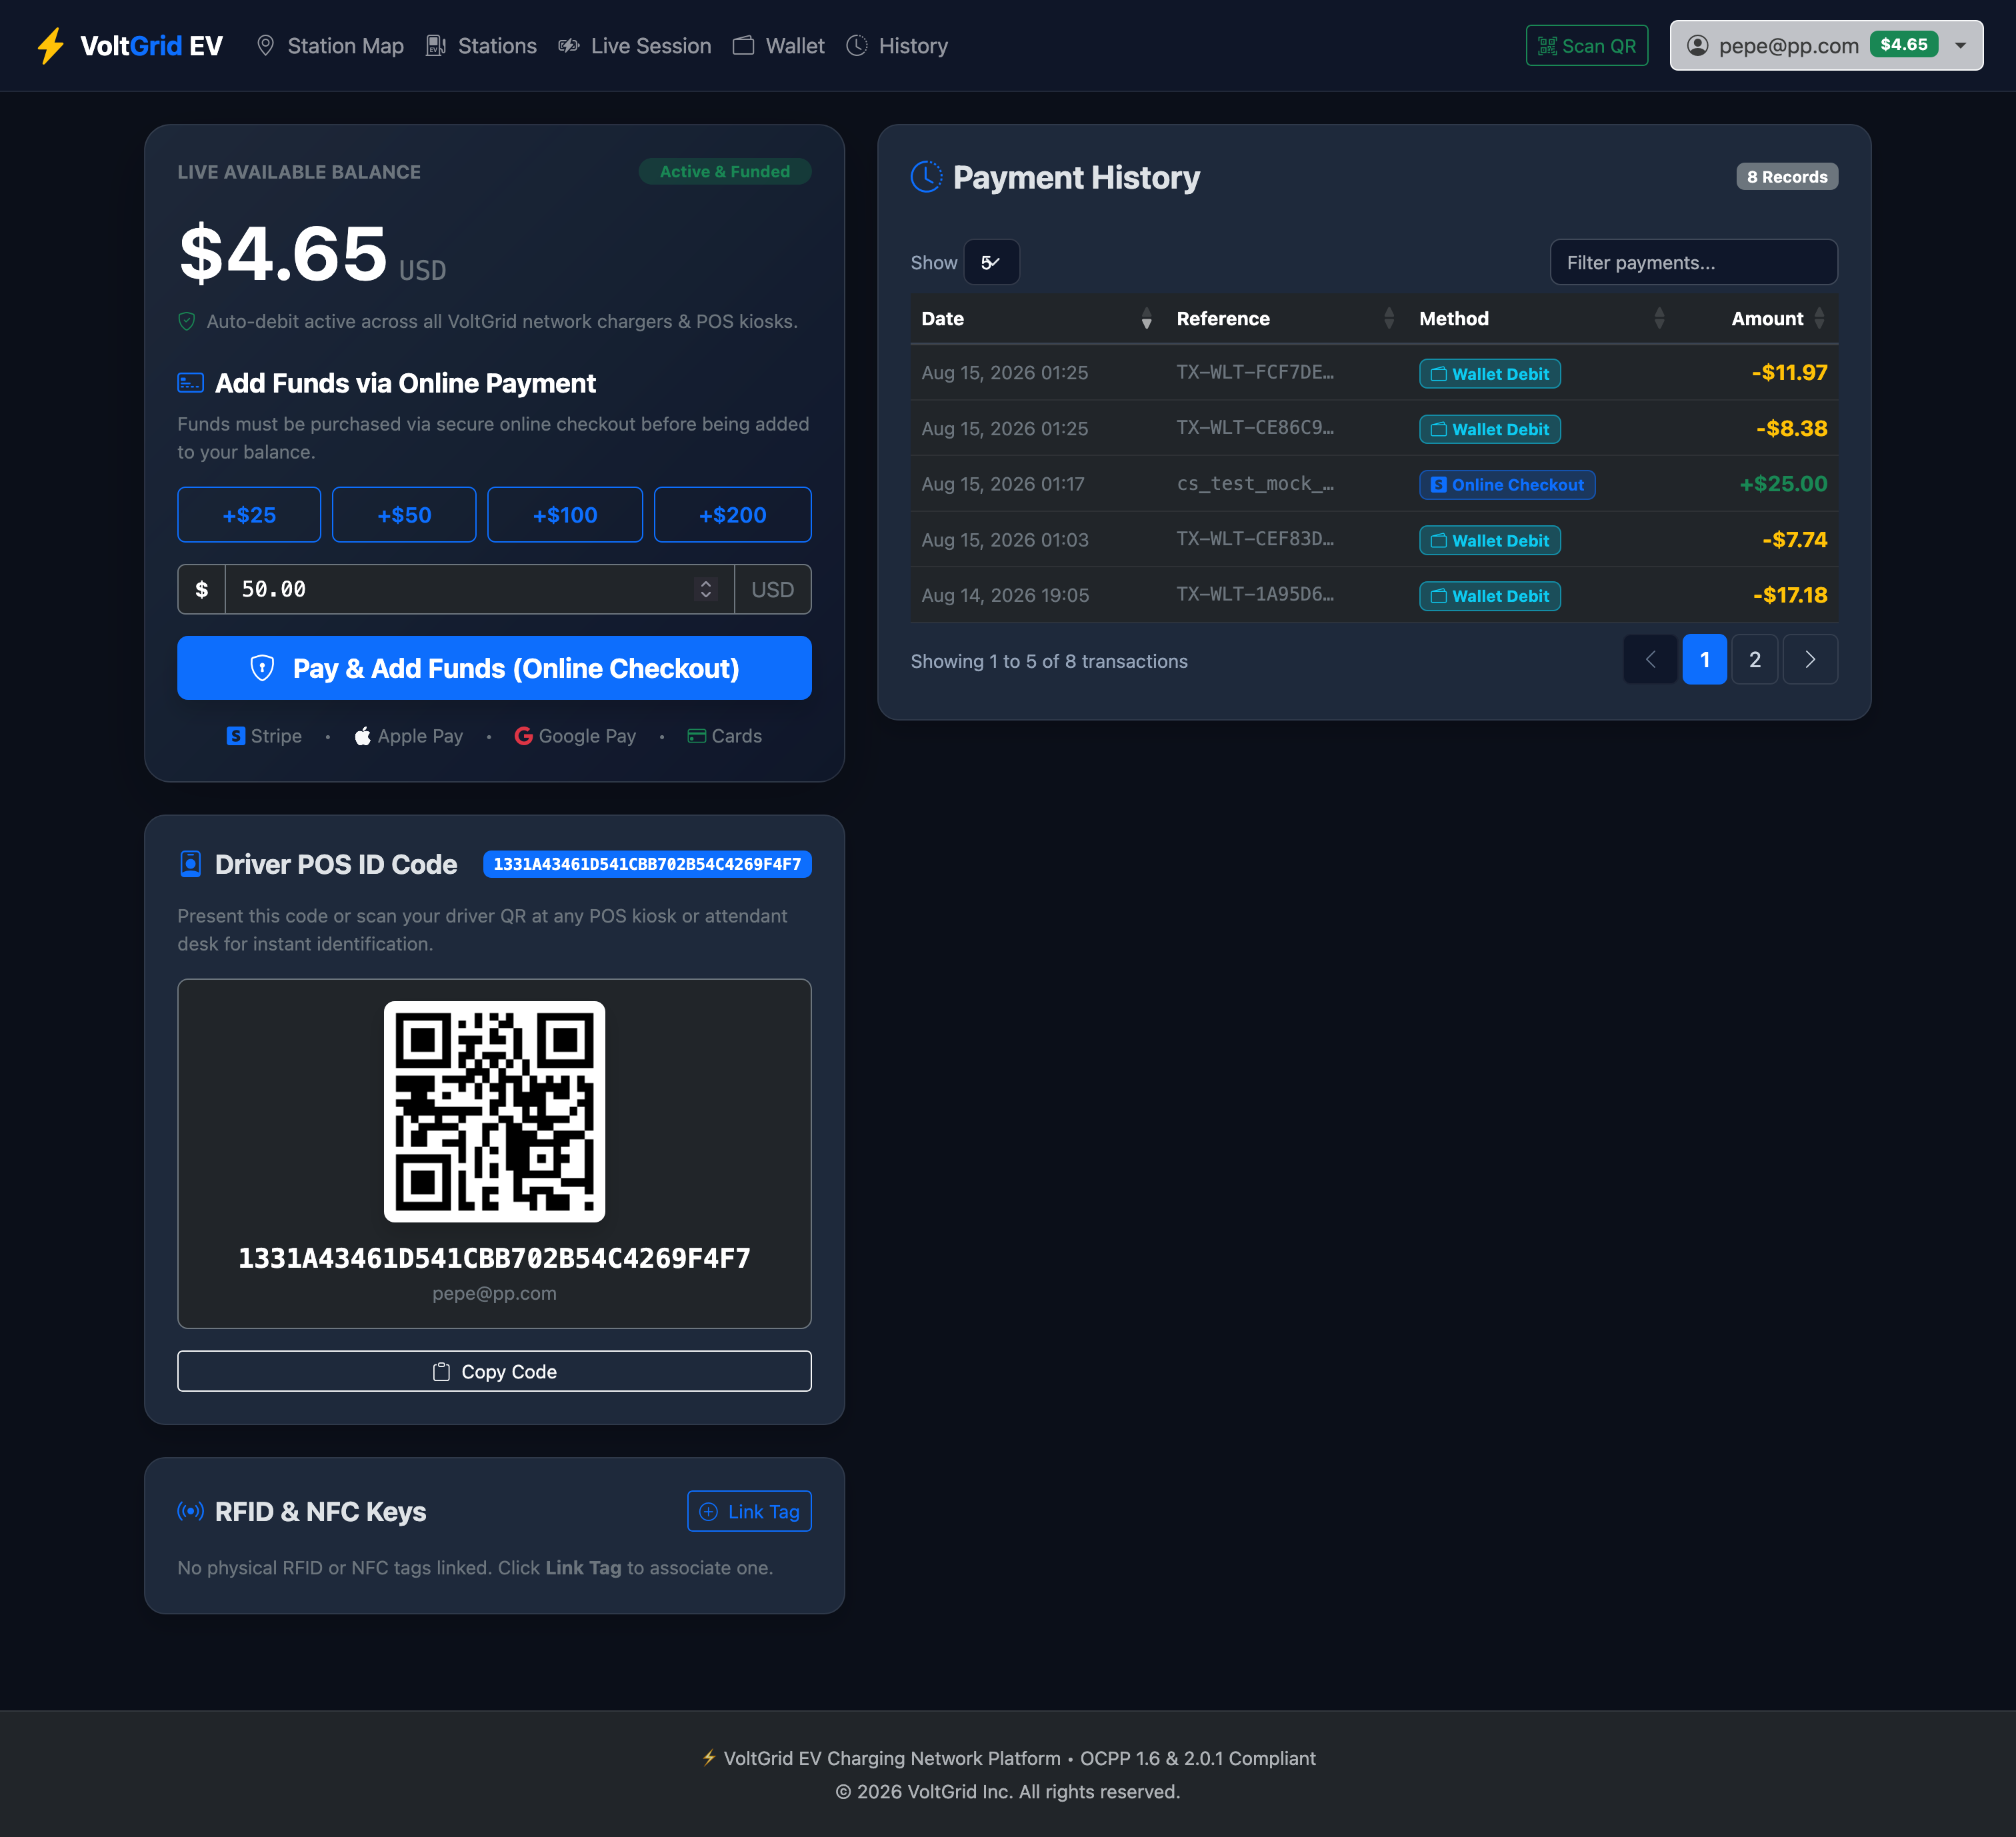Viewport: 2016px width, 1837px height.
Task: Go to pagination page 2
Action: click(x=1754, y=659)
